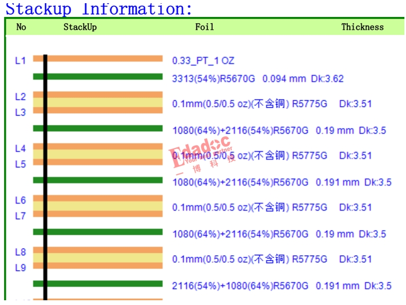Viewport: 406px width, 305px height.
Task: Click the 2116(54%)+1080(64%)R5670G prepreg entry
Action: pyautogui.click(x=240, y=286)
